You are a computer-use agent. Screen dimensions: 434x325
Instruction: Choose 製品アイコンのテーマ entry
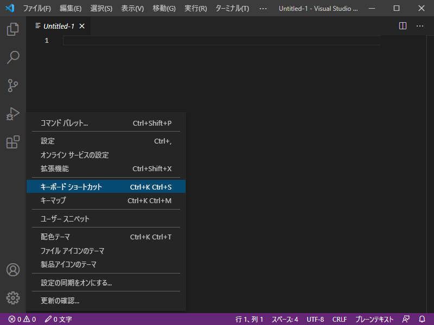pyautogui.click(x=106, y=264)
